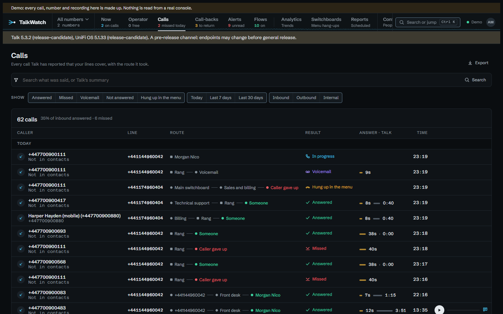Click the 'In progress' result text
The width and height of the screenshot is (503, 314).
coord(323,156)
